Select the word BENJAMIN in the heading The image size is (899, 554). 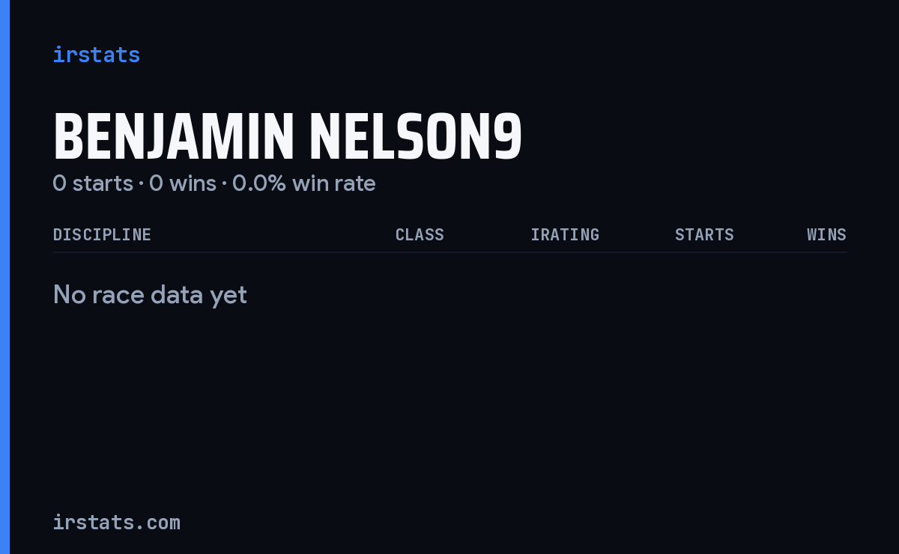[x=174, y=137]
